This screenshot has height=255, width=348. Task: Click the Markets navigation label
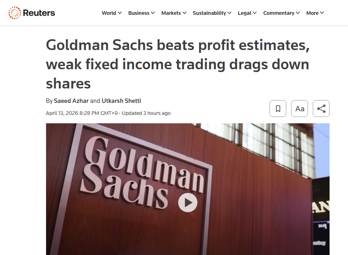pyautogui.click(x=171, y=13)
